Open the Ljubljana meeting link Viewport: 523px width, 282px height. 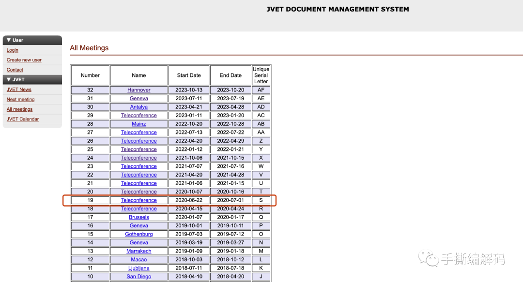(x=139, y=268)
